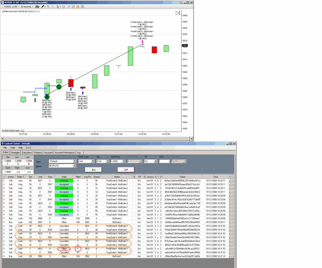
Task: Open the pencil drawing tools icon
Action: pyautogui.click(x=43, y=7)
